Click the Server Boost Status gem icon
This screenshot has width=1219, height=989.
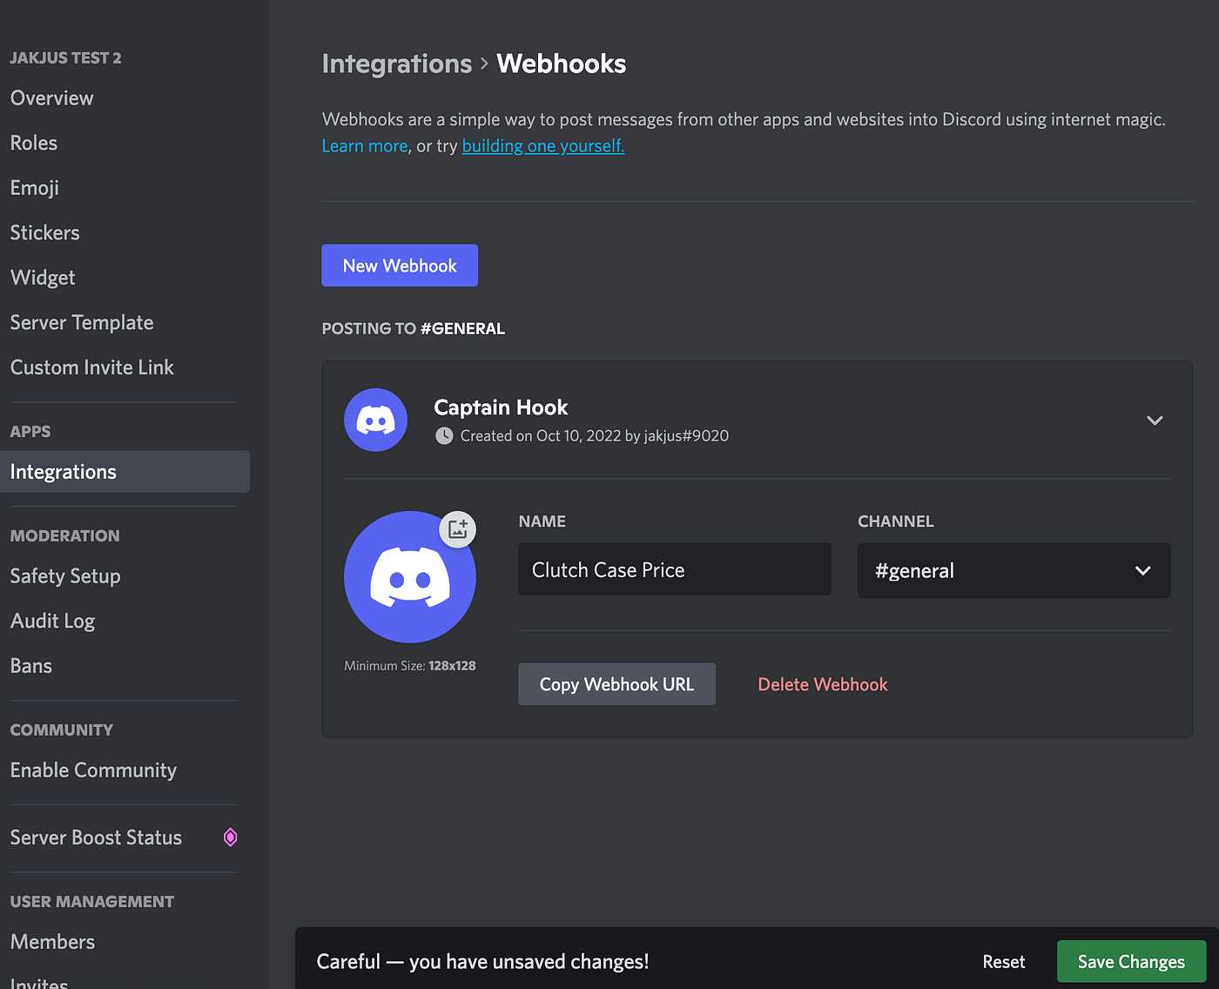point(230,838)
